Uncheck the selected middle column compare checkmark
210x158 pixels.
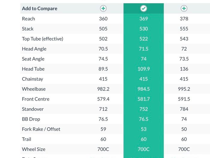click(144, 8)
